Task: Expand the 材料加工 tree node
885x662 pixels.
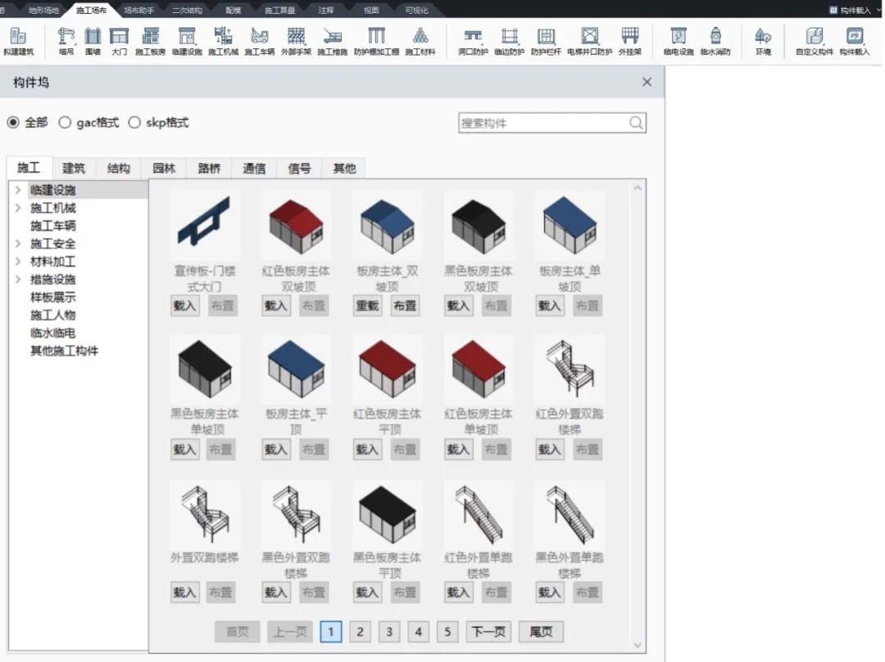Action: pos(18,262)
